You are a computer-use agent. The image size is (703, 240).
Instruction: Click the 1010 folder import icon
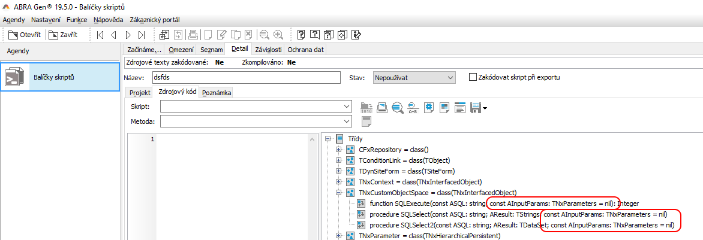coord(366,108)
